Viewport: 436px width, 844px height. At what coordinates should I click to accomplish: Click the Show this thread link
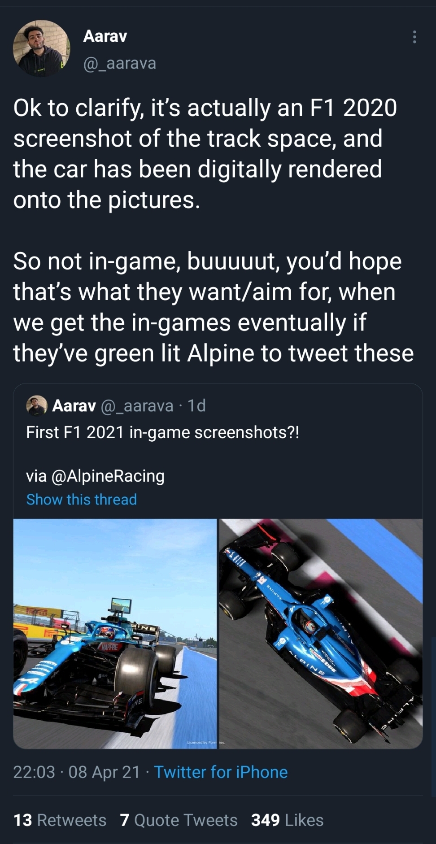81,500
